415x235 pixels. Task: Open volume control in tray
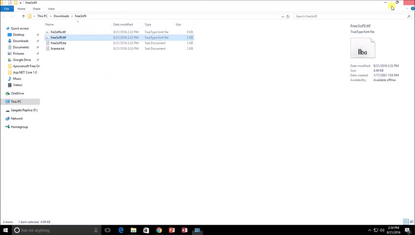pos(382,230)
